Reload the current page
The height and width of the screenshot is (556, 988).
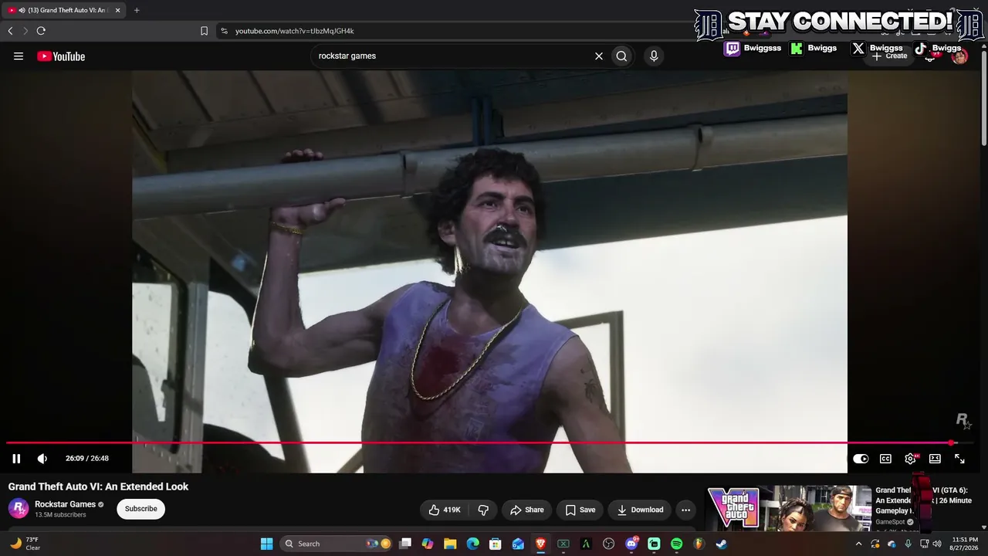[41, 31]
